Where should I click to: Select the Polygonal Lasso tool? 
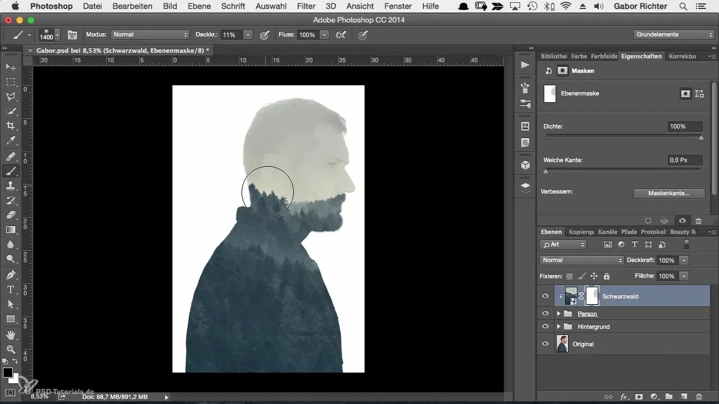(11, 97)
